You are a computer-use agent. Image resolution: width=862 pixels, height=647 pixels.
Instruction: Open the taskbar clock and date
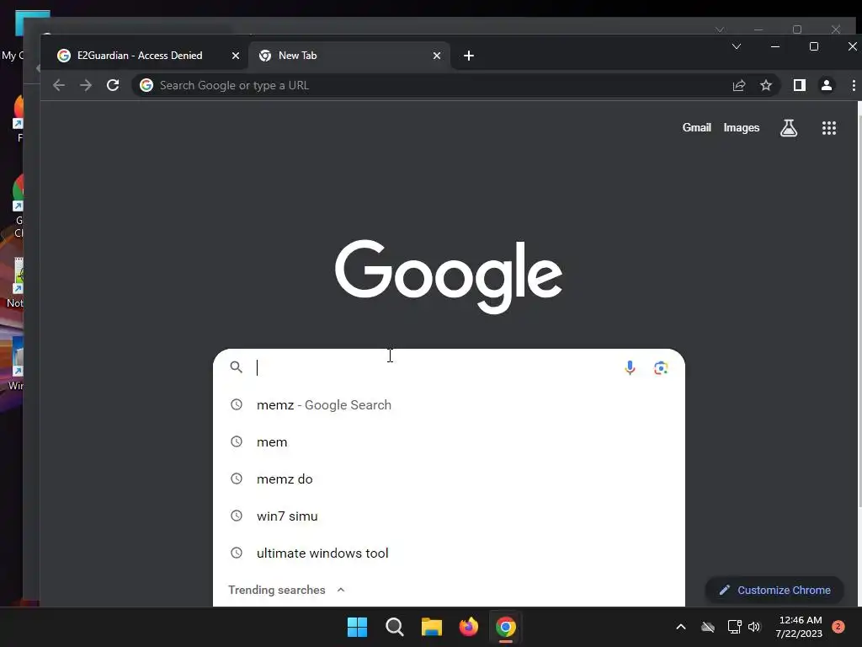[x=800, y=627]
